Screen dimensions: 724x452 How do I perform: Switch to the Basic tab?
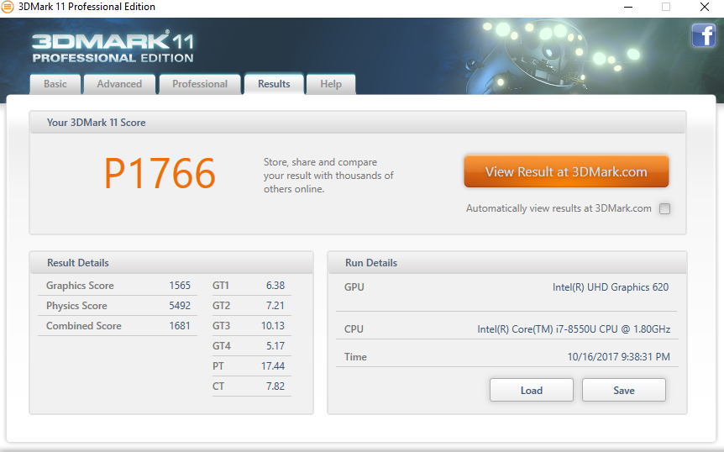point(55,84)
